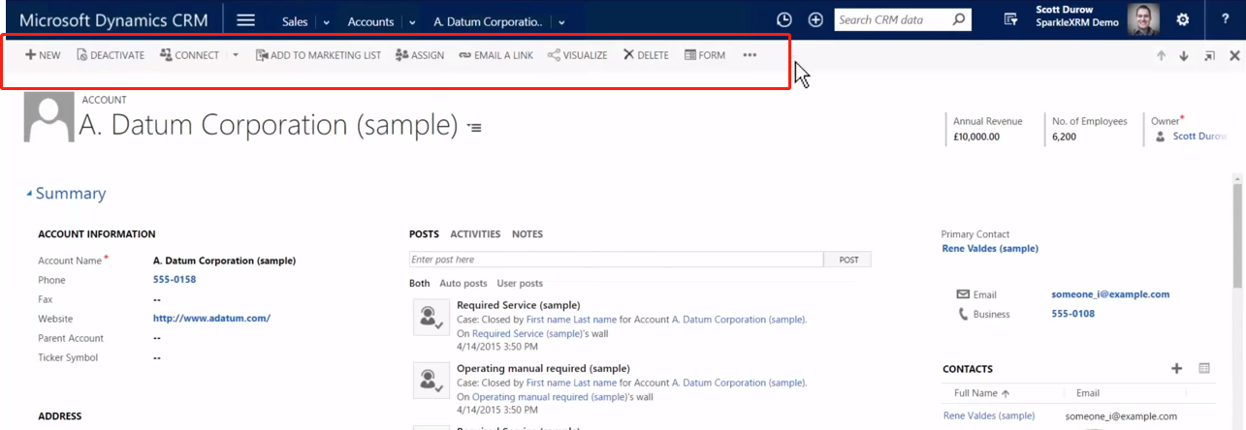This screenshot has width=1246, height=430.
Task: Open the main navigation hamburger menu
Action: tap(246, 19)
